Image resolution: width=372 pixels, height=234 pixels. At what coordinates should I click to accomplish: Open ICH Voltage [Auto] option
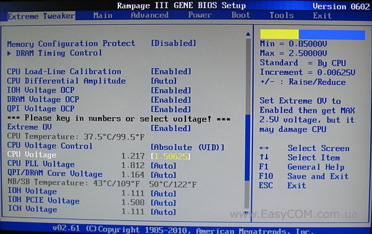click(x=164, y=212)
